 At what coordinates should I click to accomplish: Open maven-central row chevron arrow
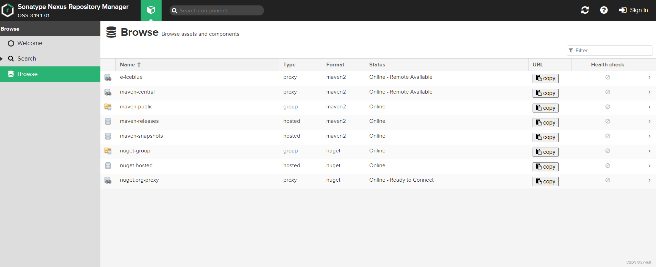pyautogui.click(x=649, y=92)
